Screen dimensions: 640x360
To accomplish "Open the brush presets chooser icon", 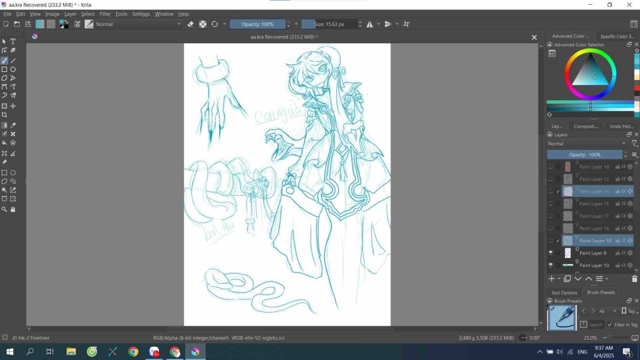I will pyautogui.click(x=89, y=24).
